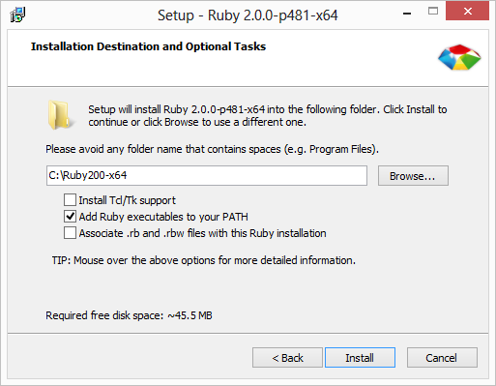Click 'Please avoid any folder name' warning text

(x=212, y=149)
